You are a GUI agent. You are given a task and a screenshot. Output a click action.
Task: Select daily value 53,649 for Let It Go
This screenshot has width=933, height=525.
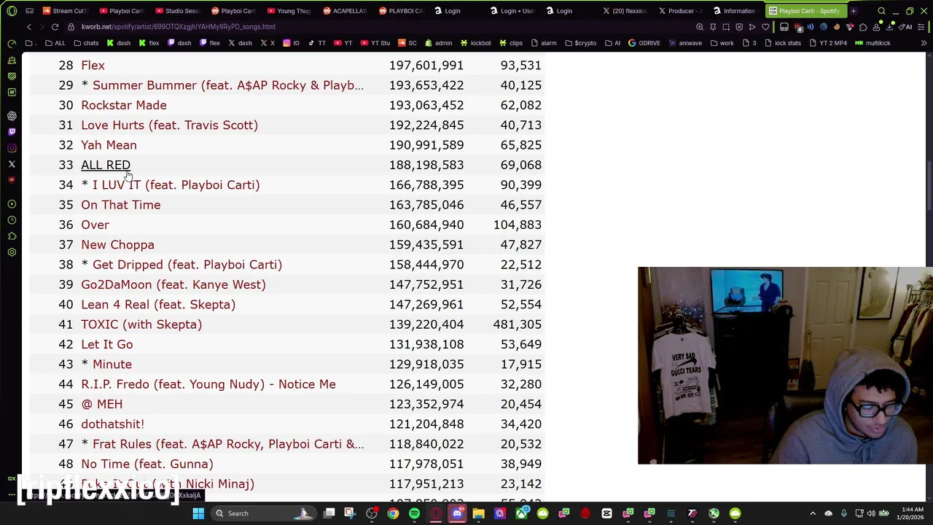point(520,344)
